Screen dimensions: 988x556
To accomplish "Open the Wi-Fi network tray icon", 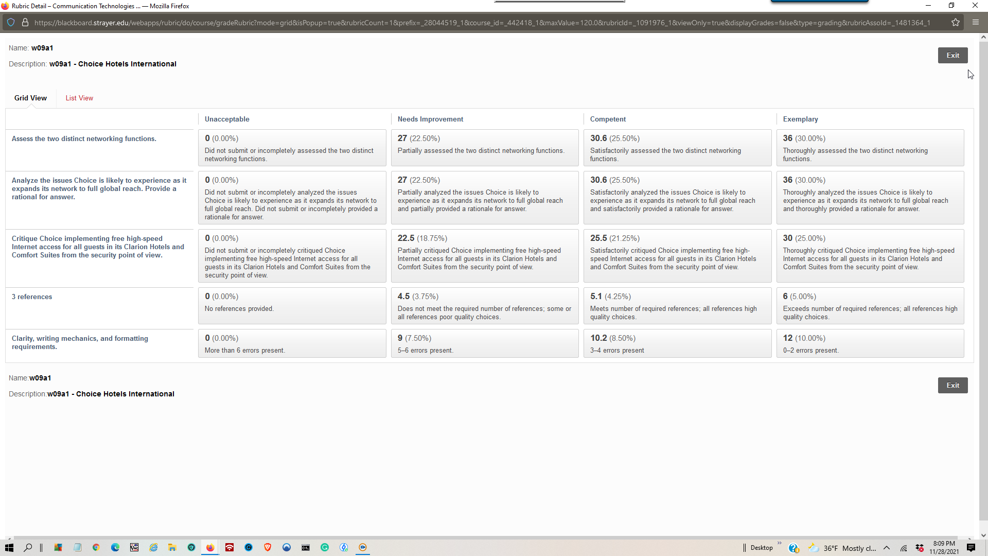I will click(x=904, y=548).
